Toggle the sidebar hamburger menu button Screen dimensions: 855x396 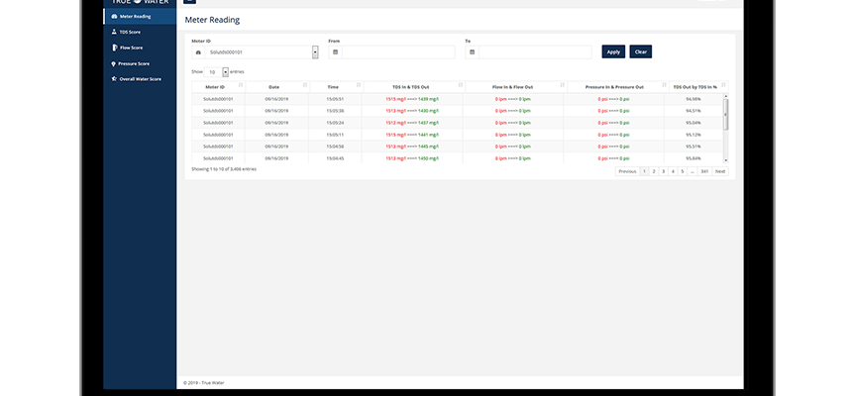190,2
